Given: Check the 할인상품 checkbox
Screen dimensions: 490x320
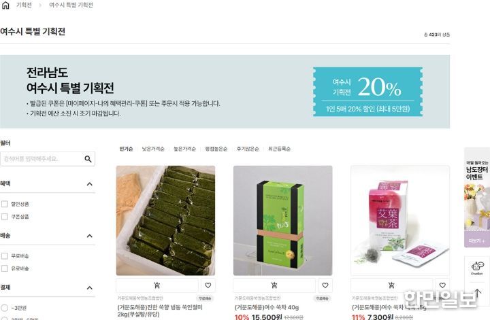Looking at the screenshot, I should 5,204.
